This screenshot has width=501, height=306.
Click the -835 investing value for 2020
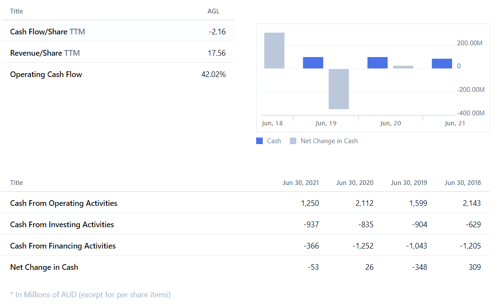coord(366,225)
